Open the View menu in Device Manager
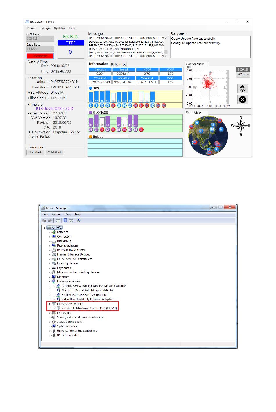The height and width of the screenshot is (412, 276). click(68, 215)
